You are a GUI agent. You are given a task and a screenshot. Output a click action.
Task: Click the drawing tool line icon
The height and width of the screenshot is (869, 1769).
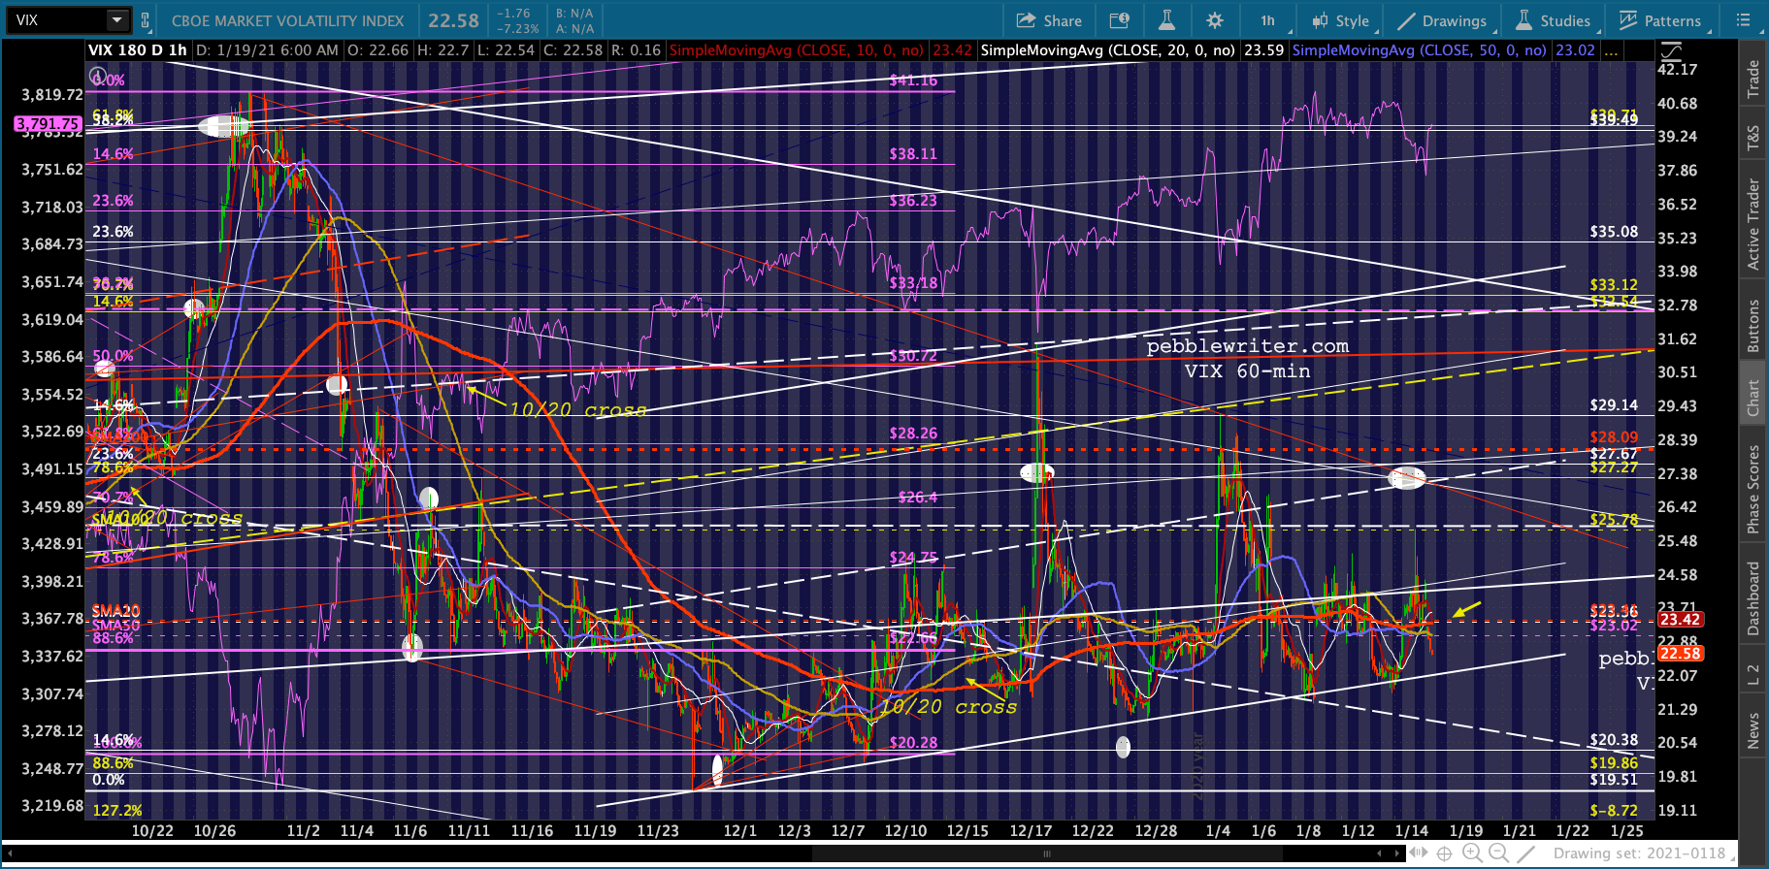[1527, 853]
